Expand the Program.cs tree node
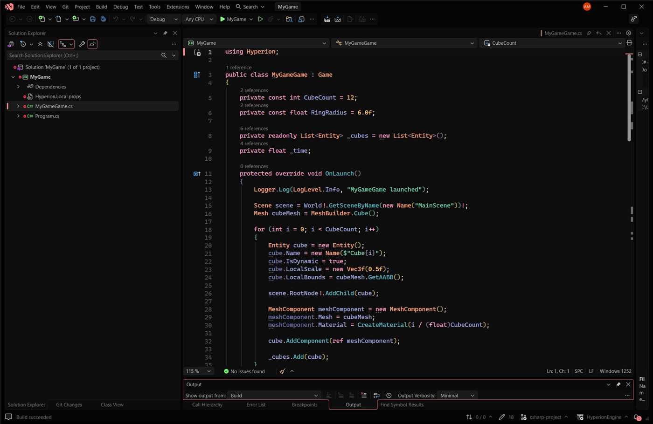The height and width of the screenshot is (424, 653). pos(18,116)
